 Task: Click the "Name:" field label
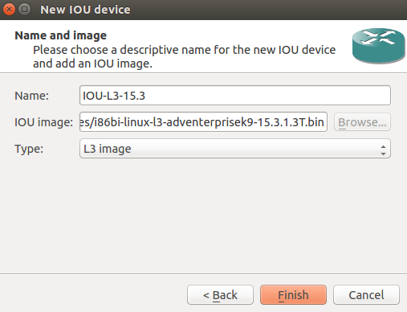(31, 96)
